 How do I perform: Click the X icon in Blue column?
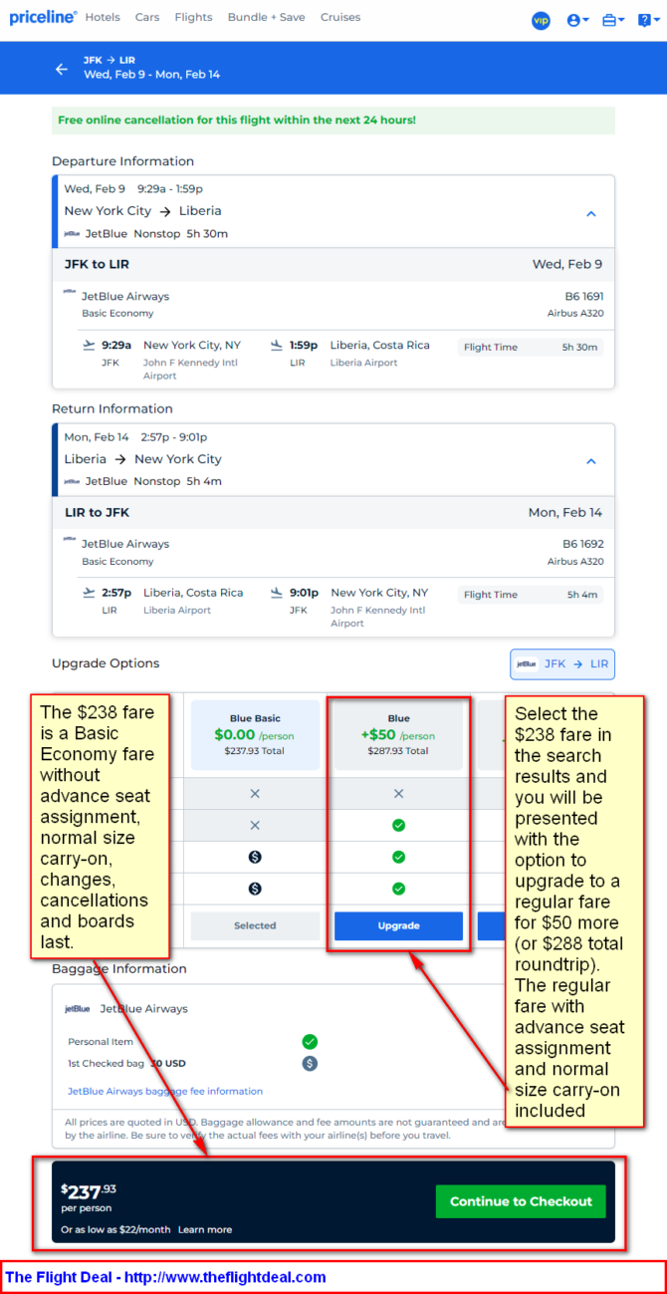[398, 794]
